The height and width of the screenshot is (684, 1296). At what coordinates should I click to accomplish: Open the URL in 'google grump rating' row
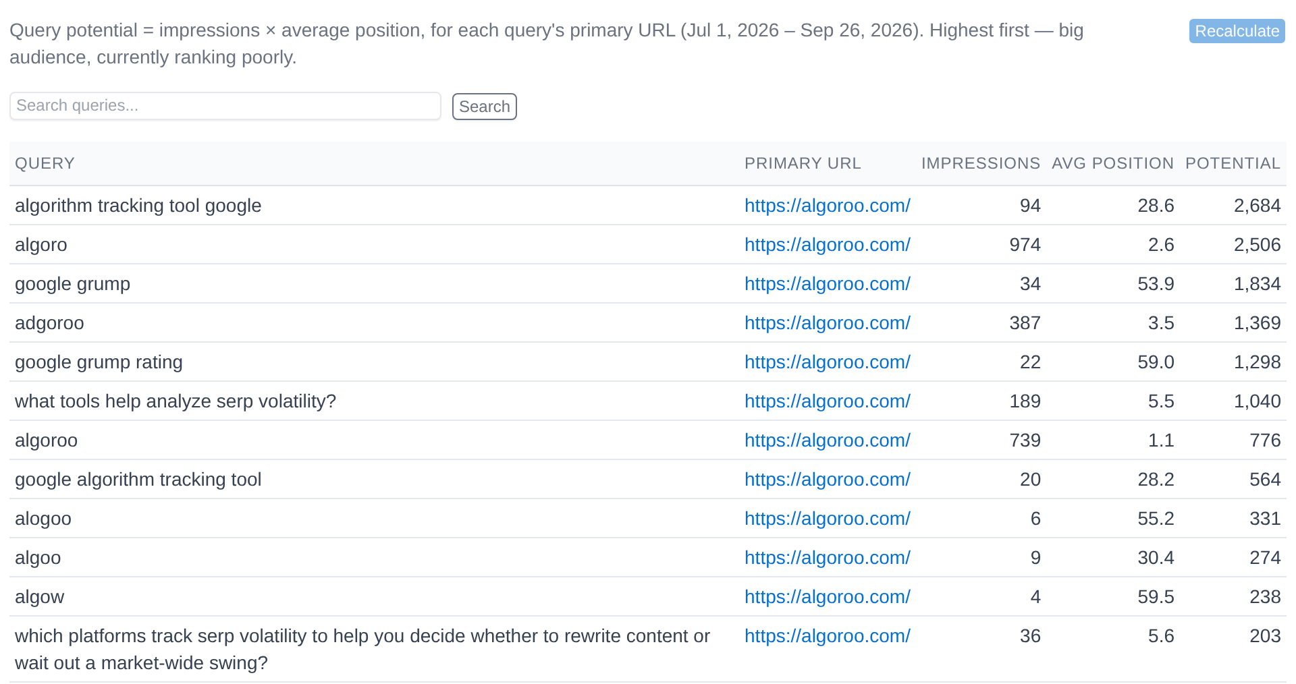coord(827,362)
